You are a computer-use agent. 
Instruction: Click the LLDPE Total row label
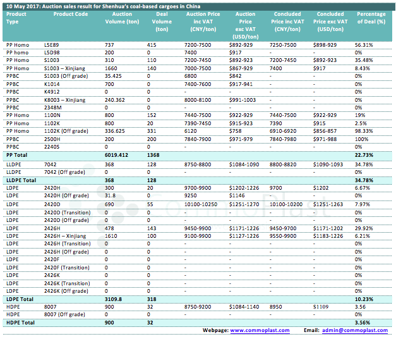21,180
